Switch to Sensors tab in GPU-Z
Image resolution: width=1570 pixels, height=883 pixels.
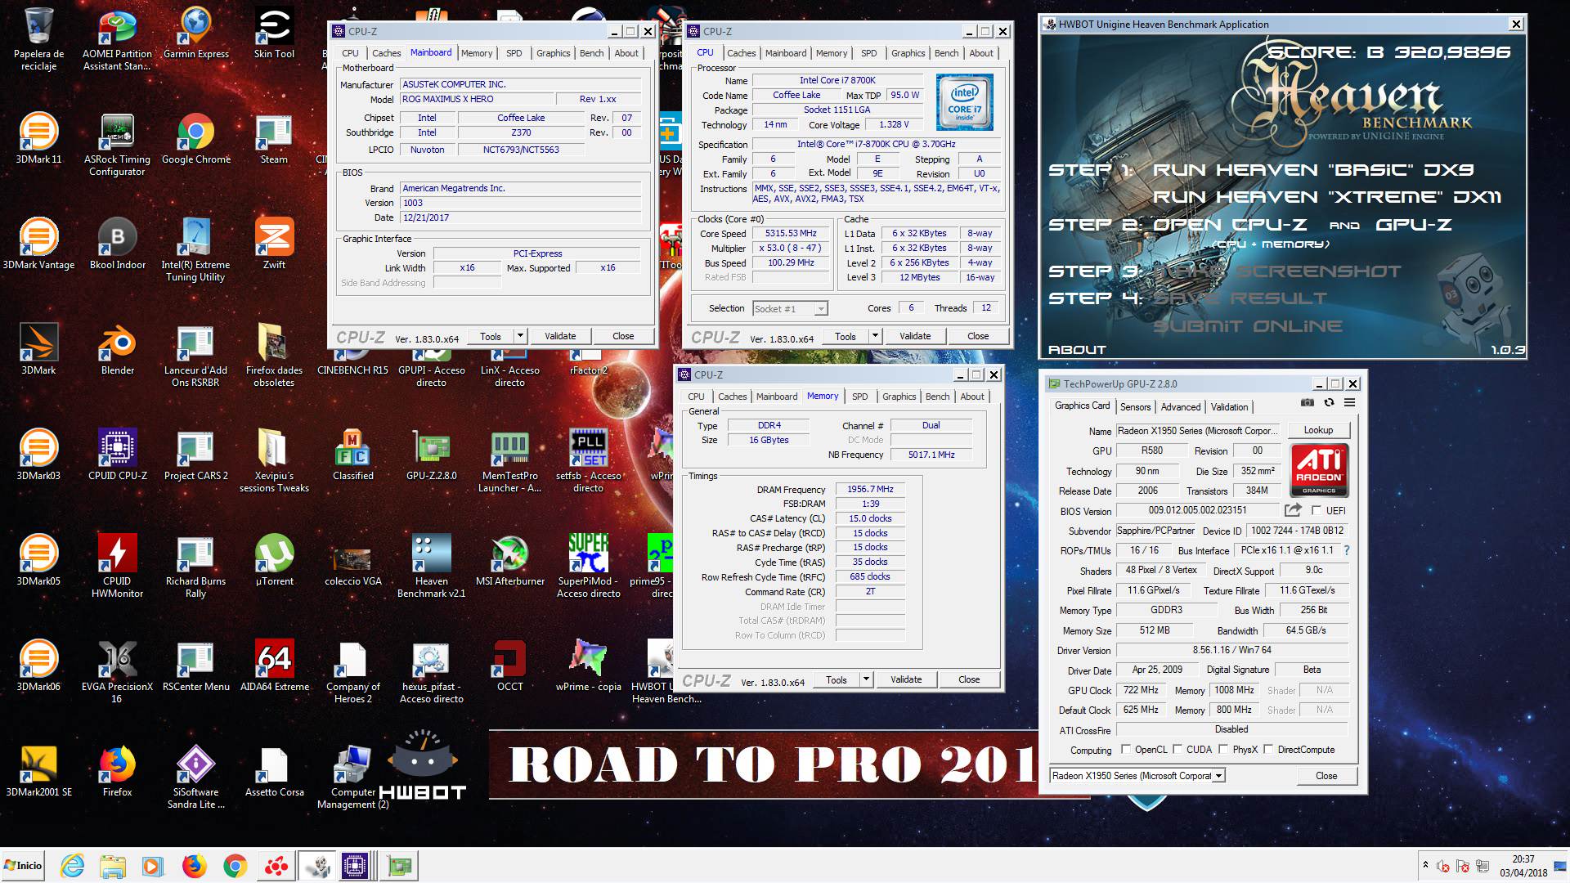1135,406
